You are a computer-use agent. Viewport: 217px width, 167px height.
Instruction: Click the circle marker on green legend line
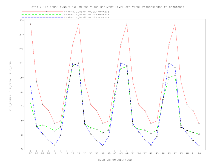click(x=47, y=14)
